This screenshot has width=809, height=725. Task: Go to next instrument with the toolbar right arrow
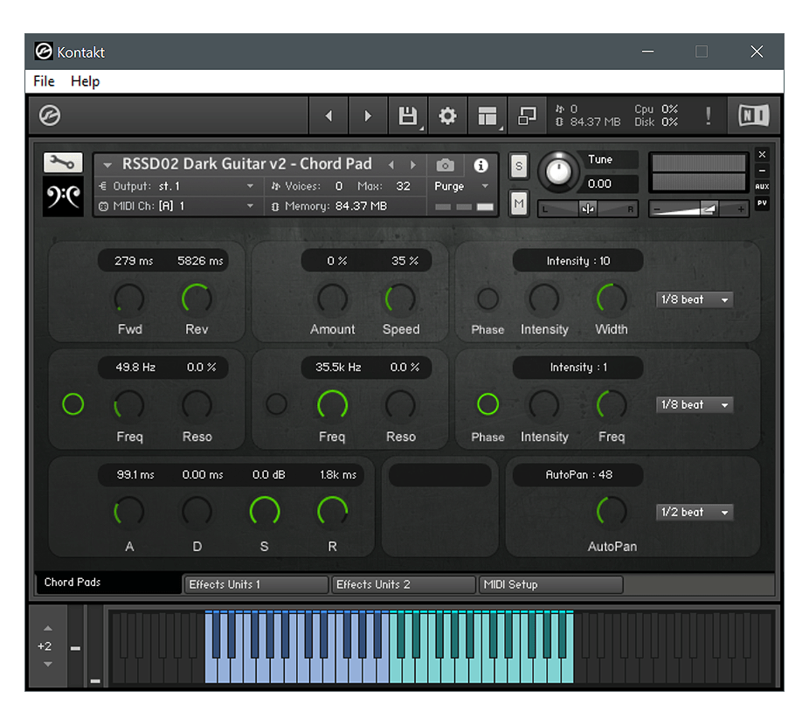tap(368, 115)
